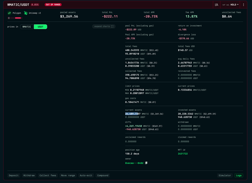252x183 pixels.
Task: Click the highlighted current assets WMATIC amount
Action: click(133, 114)
